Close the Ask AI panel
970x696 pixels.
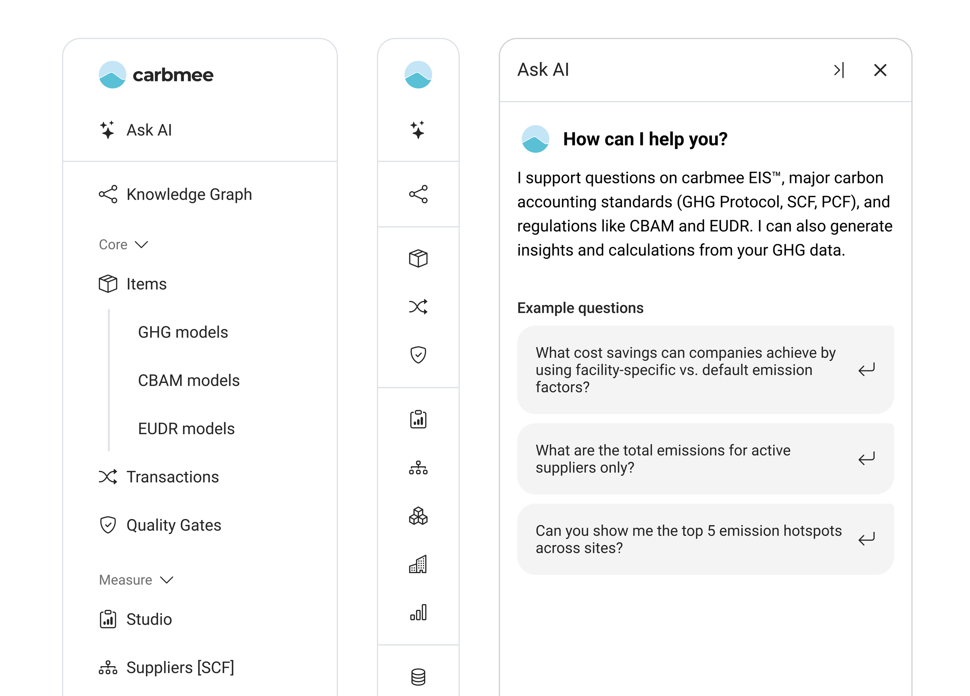(880, 70)
